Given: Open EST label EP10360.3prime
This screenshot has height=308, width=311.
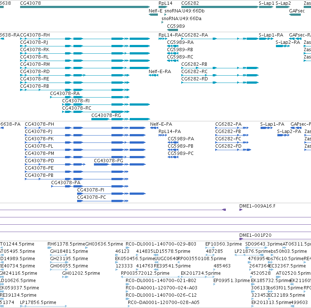Looking at the screenshot, I should coord(224,244).
